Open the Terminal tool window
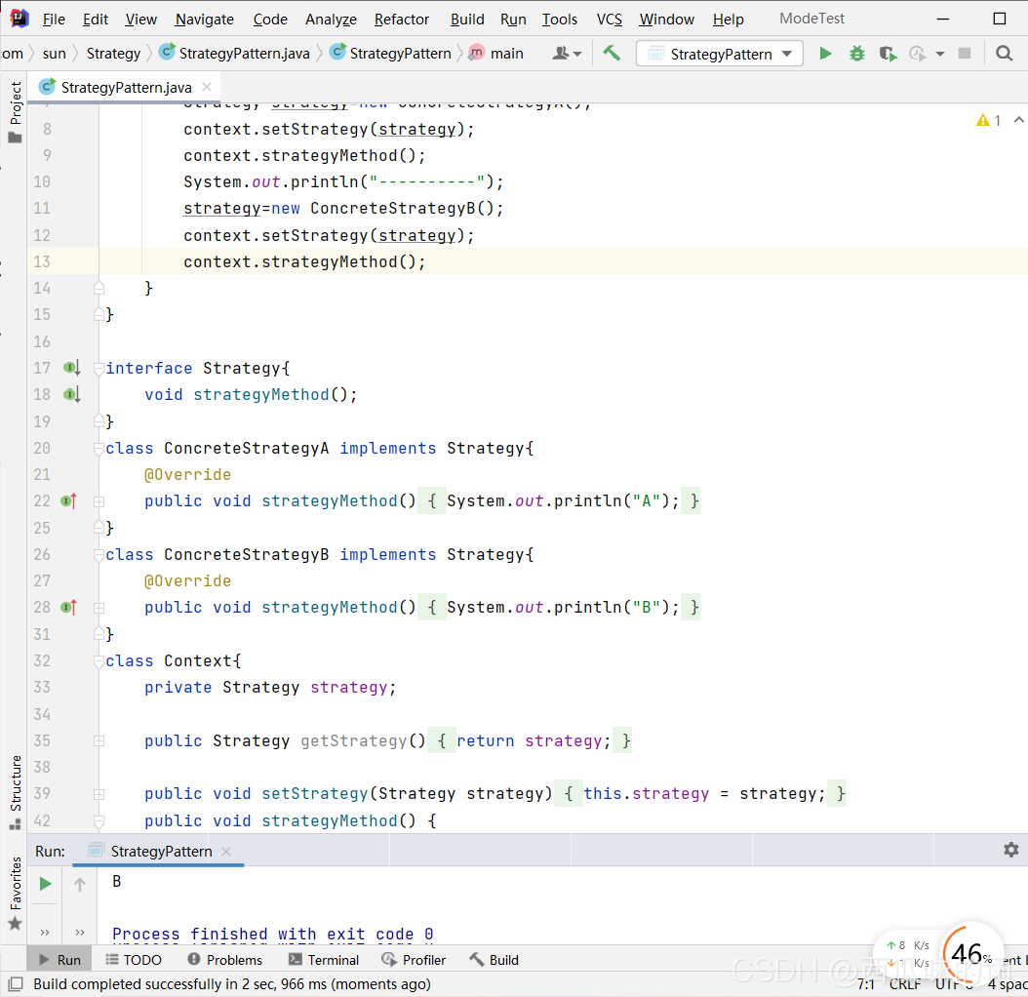 click(324, 960)
